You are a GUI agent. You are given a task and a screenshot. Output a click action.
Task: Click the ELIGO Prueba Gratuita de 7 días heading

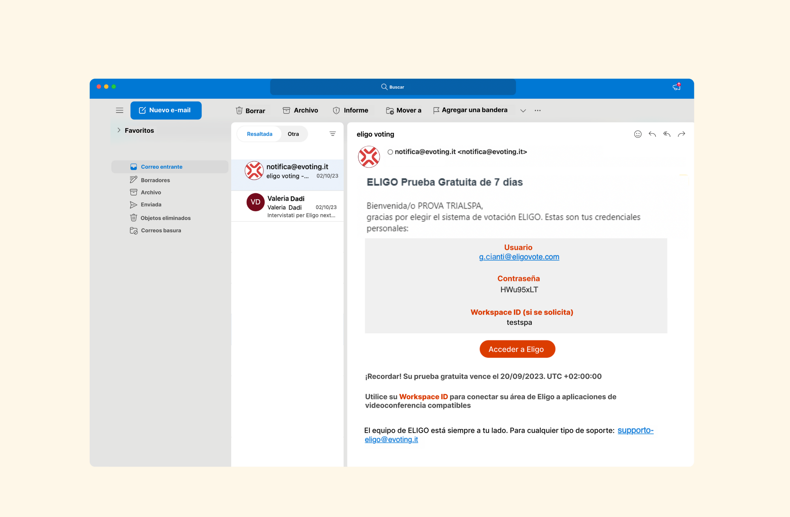click(x=445, y=182)
